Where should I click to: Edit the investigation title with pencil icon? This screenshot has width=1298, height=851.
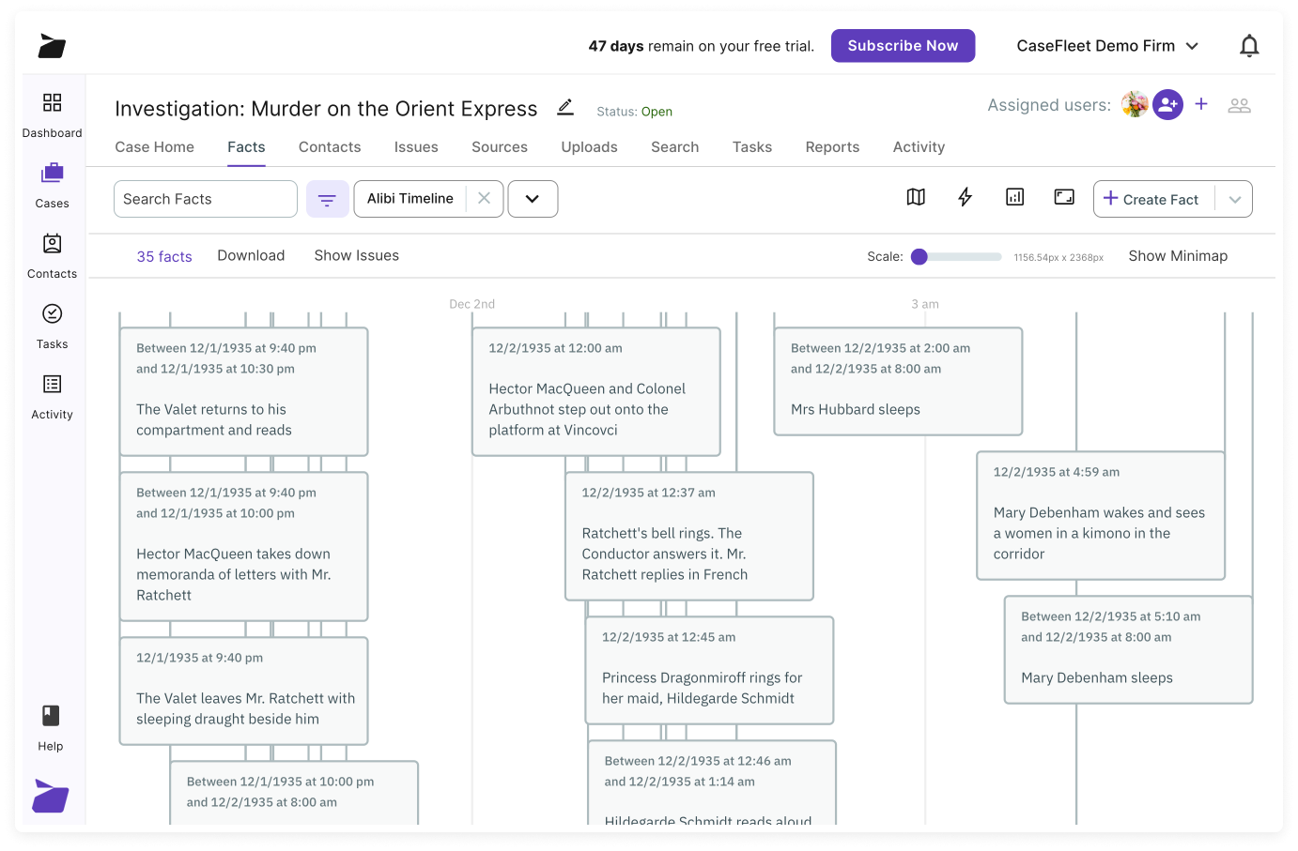click(564, 108)
